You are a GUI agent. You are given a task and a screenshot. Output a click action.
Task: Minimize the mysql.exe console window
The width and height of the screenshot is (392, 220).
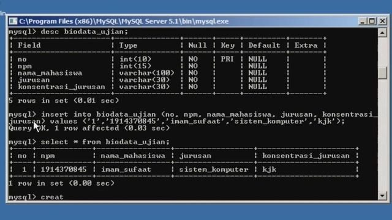click(x=362, y=21)
